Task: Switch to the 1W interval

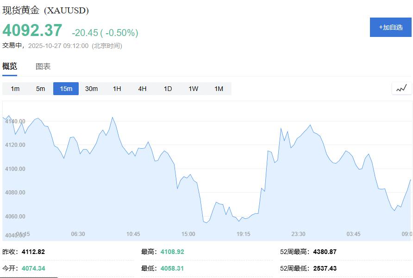Action: [x=193, y=88]
